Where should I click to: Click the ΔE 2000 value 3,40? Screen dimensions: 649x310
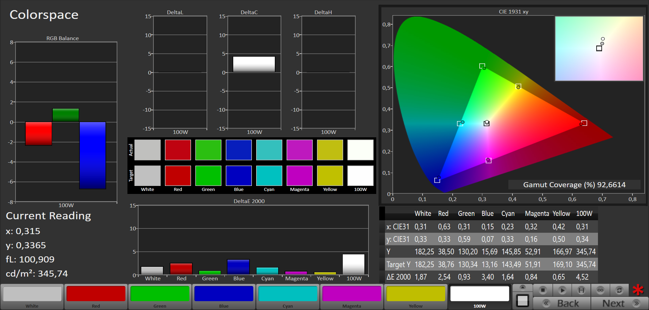coord(487,277)
